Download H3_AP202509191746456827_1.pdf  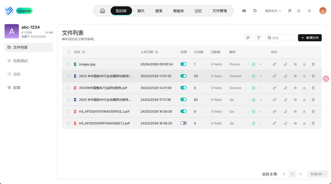[x=304, y=123]
